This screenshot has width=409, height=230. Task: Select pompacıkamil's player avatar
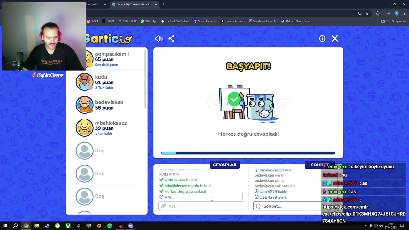click(88, 59)
